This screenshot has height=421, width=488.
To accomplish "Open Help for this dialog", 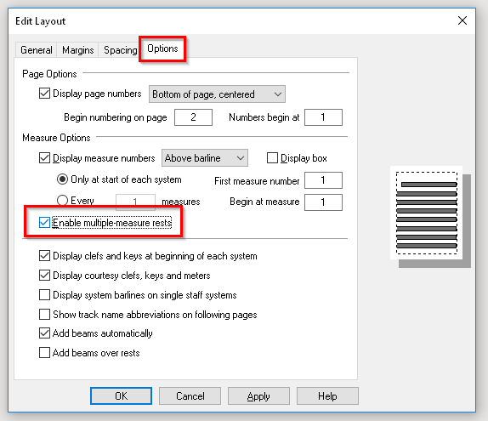I will click(x=327, y=396).
